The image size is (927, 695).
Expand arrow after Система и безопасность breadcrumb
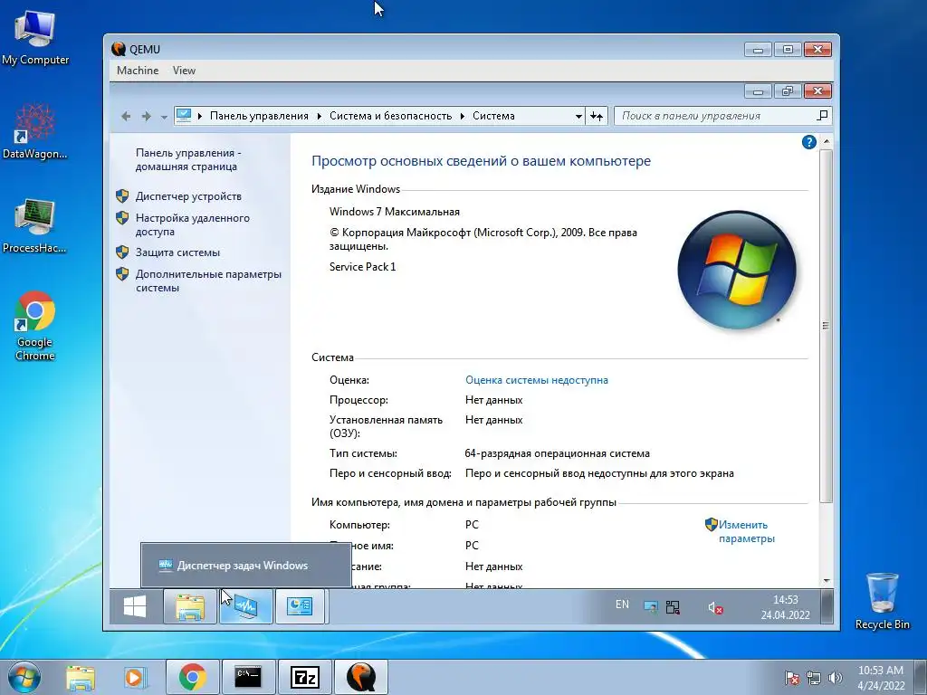[462, 116]
